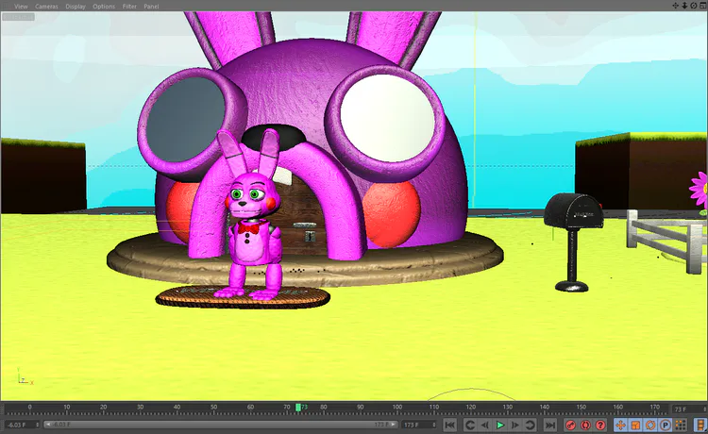Step forward one frame
The height and width of the screenshot is (434, 708).
pyautogui.click(x=514, y=425)
